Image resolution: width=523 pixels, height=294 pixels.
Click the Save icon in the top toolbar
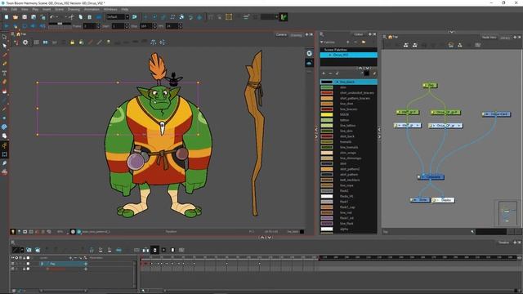click(25, 17)
